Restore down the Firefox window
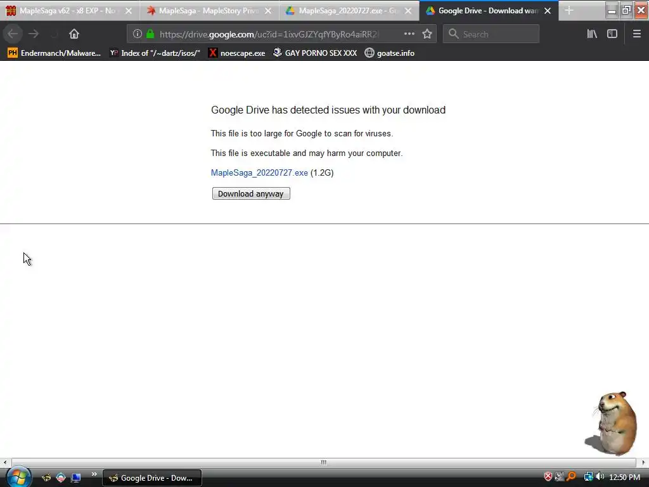The image size is (649, 487). (626, 10)
